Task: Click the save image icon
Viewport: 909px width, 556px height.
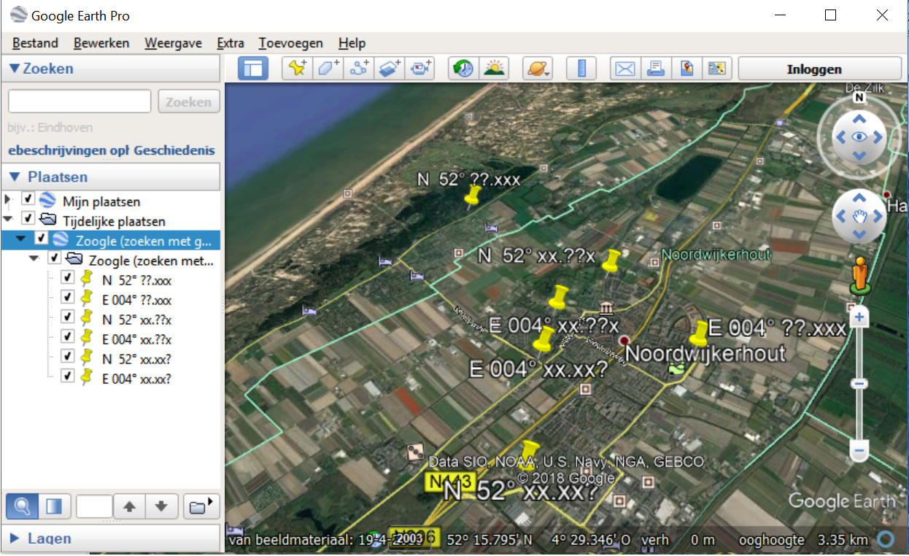Action: (x=686, y=69)
